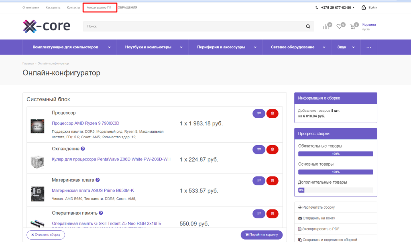Click the phone number +375 29 677-63-80
This screenshot has width=411, height=242.
click(x=336, y=8)
